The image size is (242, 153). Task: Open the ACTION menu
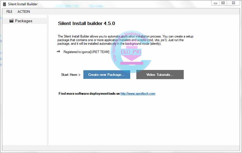[x=24, y=12]
